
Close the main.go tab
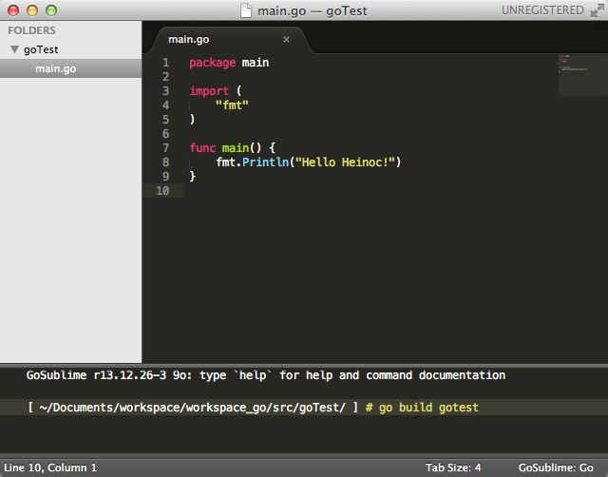tap(287, 39)
